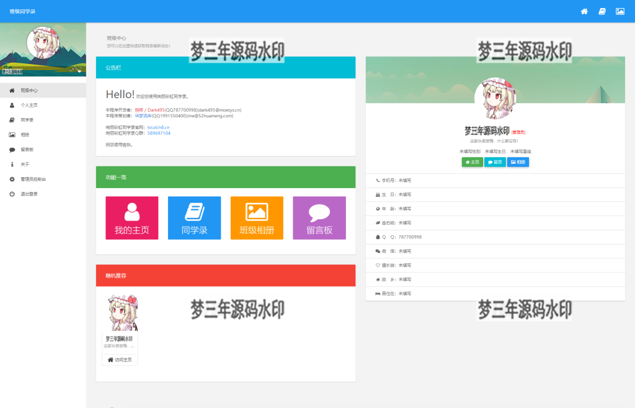This screenshot has width=635, height=408.
Task: Click the 功能一览 panel header
Action: (226, 177)
